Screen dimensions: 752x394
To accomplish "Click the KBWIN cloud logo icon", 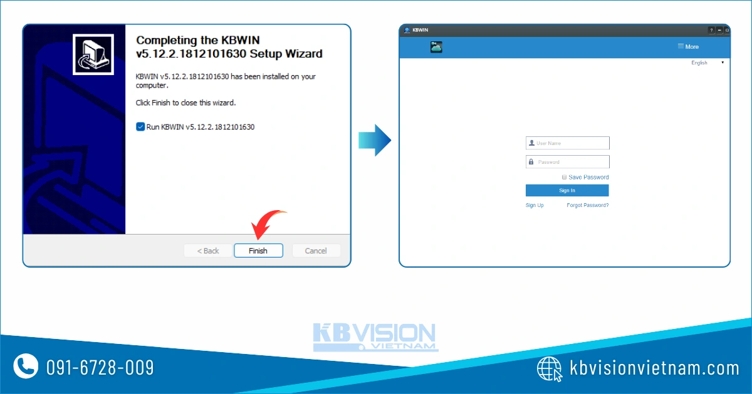I will pyautogui.click(x=436, y=47).
